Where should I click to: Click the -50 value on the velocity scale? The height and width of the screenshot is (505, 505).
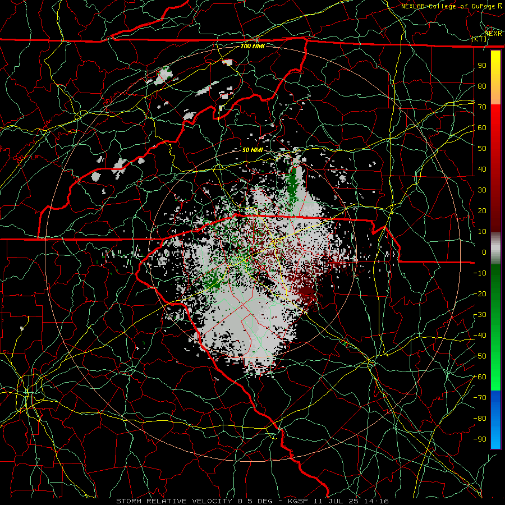click(480, 356)
